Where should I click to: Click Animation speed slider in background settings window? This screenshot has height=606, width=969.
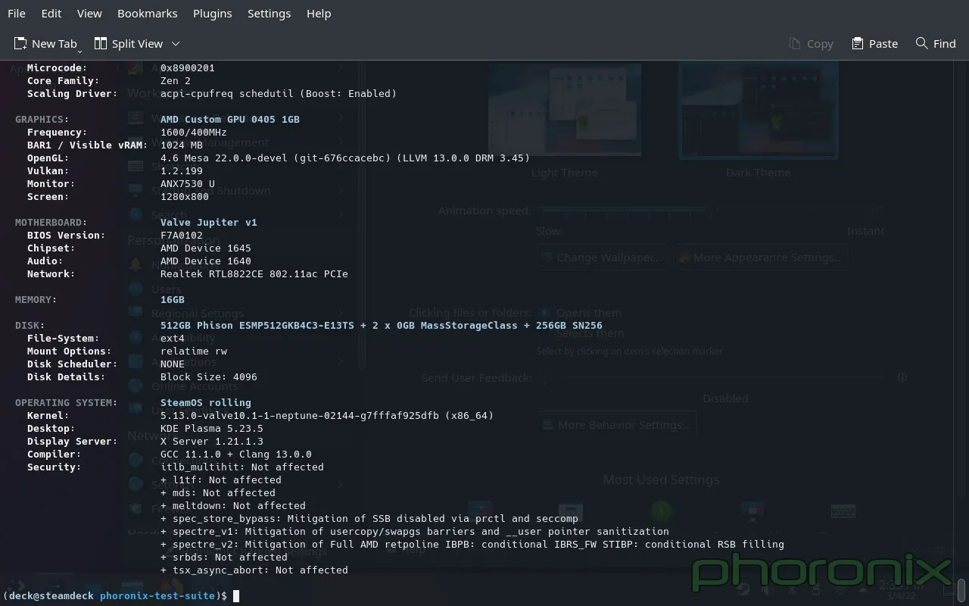[711, 211]
